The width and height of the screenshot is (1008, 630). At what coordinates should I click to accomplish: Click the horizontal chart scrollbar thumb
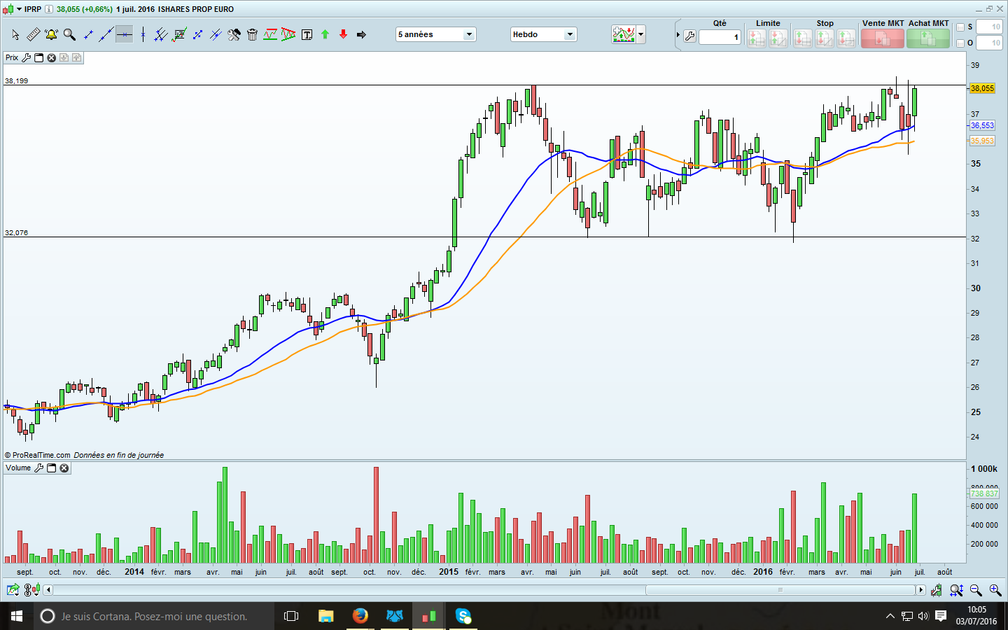(780, 590)
